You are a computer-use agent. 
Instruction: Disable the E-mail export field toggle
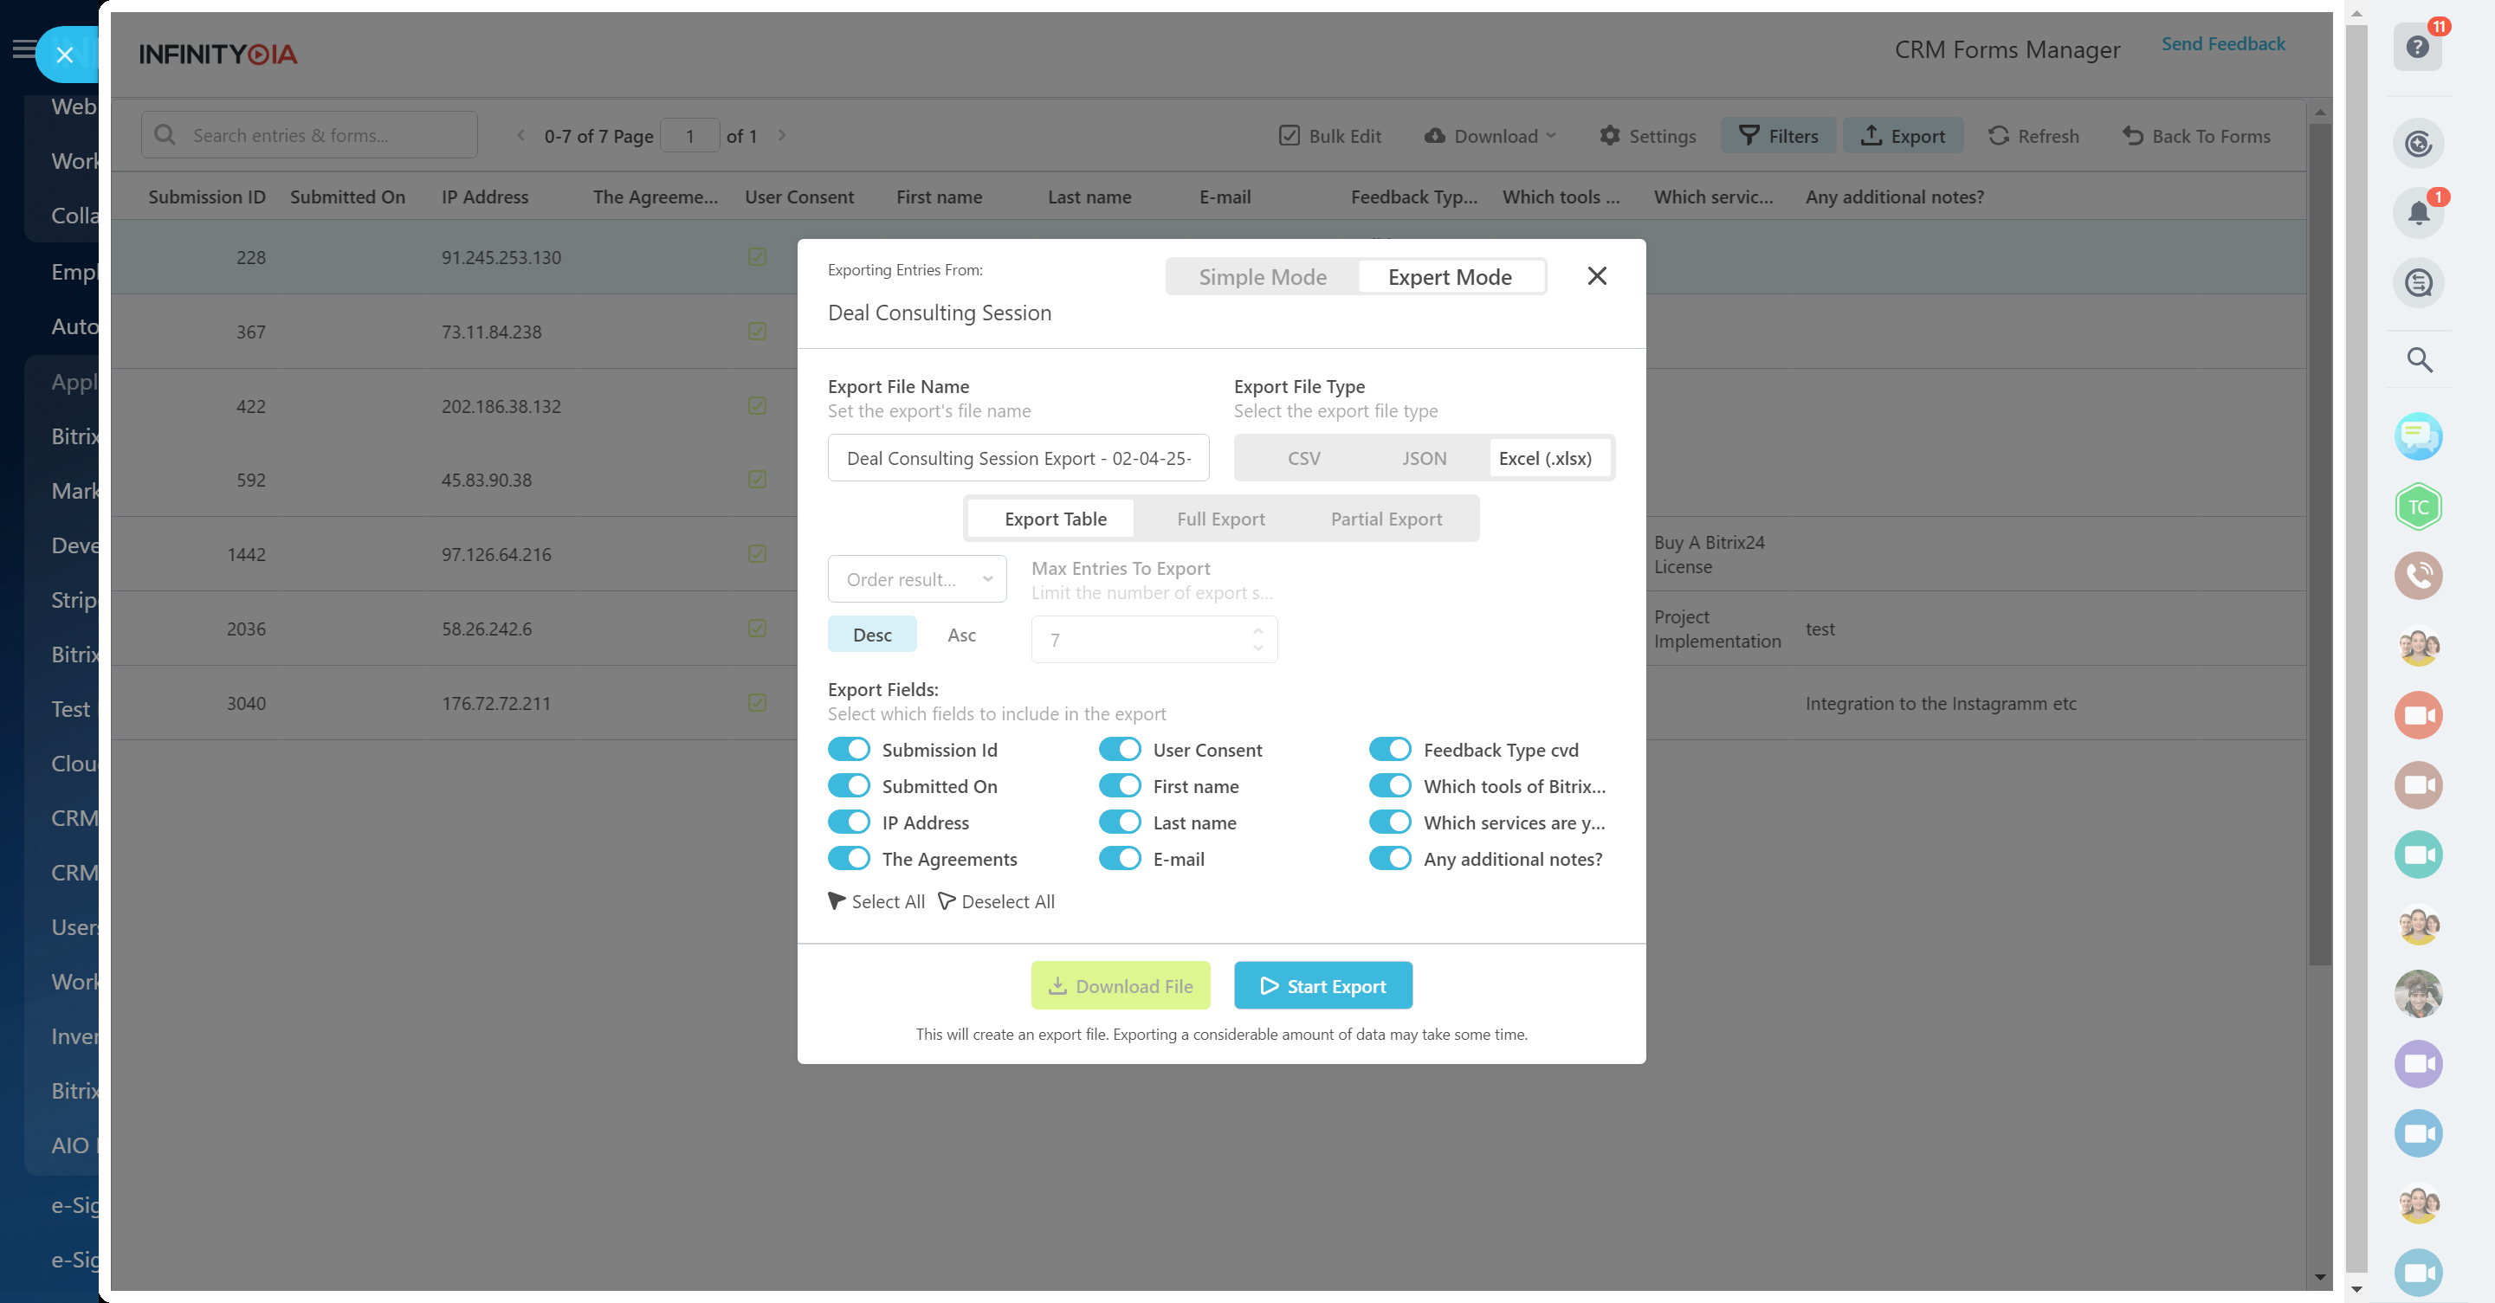[x=1120, y=859]
